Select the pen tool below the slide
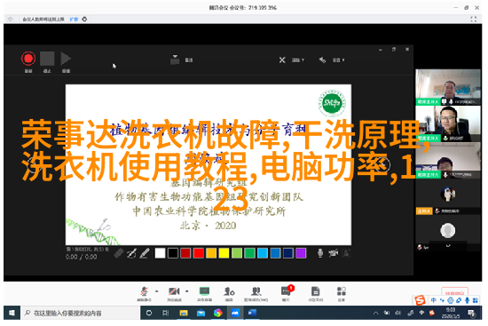 pos(131,254)
